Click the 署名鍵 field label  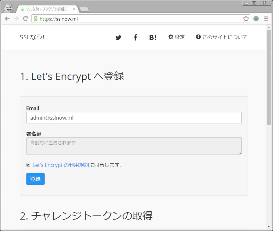tap(34, 134)
